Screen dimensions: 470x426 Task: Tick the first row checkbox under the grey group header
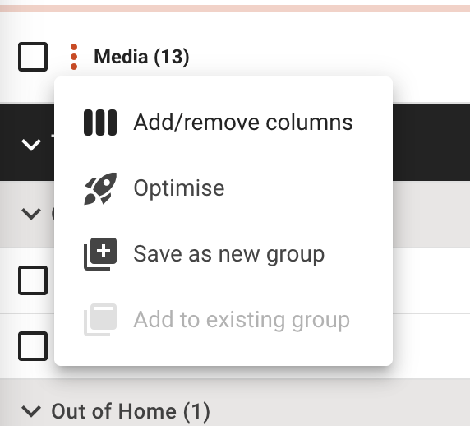33,280
